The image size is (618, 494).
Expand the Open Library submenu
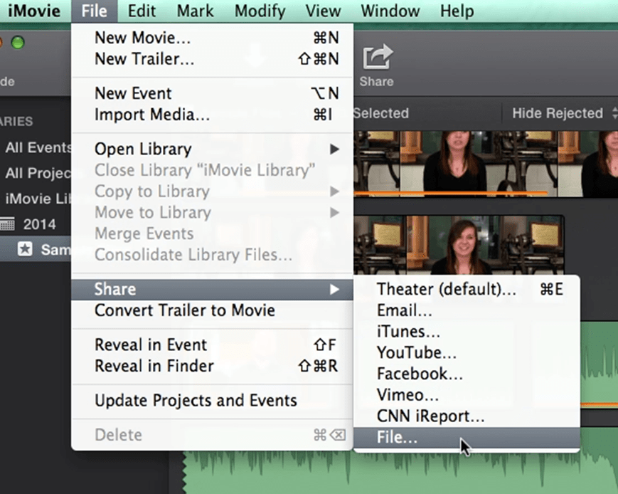(x=212, y=149)
